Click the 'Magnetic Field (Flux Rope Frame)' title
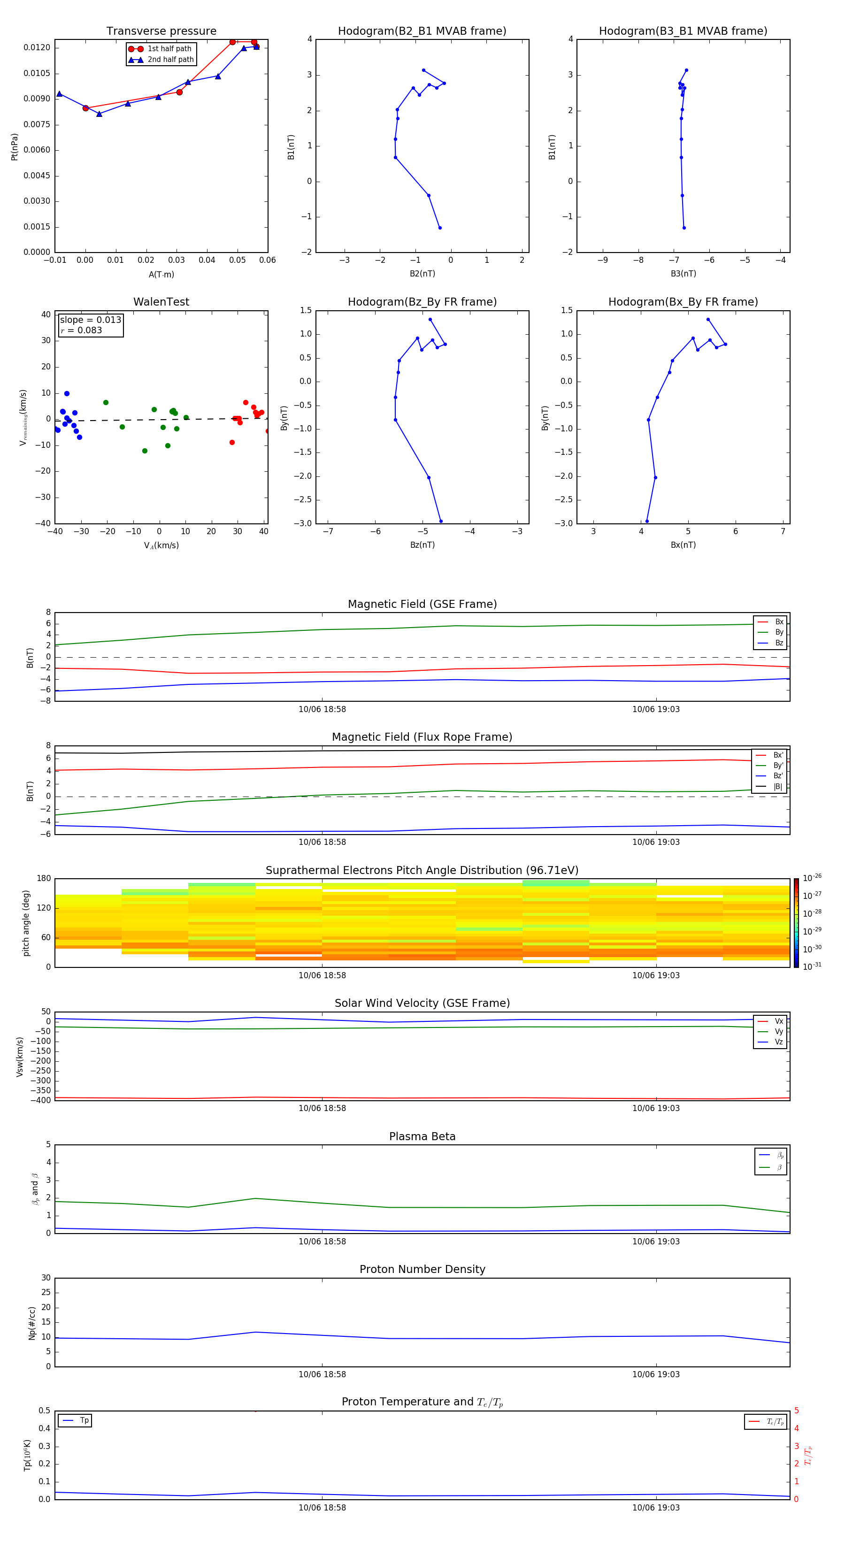 click(x=422, y=737)
